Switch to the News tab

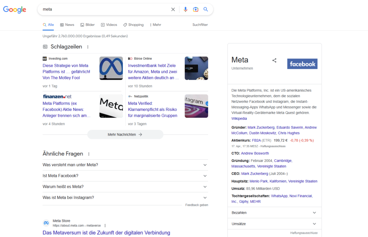coord(67,25)
